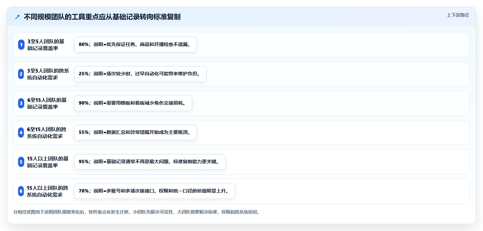Click the 78% value box about 多账号和多场次
The image size is (483, 231).
click(x=154, y=191)
